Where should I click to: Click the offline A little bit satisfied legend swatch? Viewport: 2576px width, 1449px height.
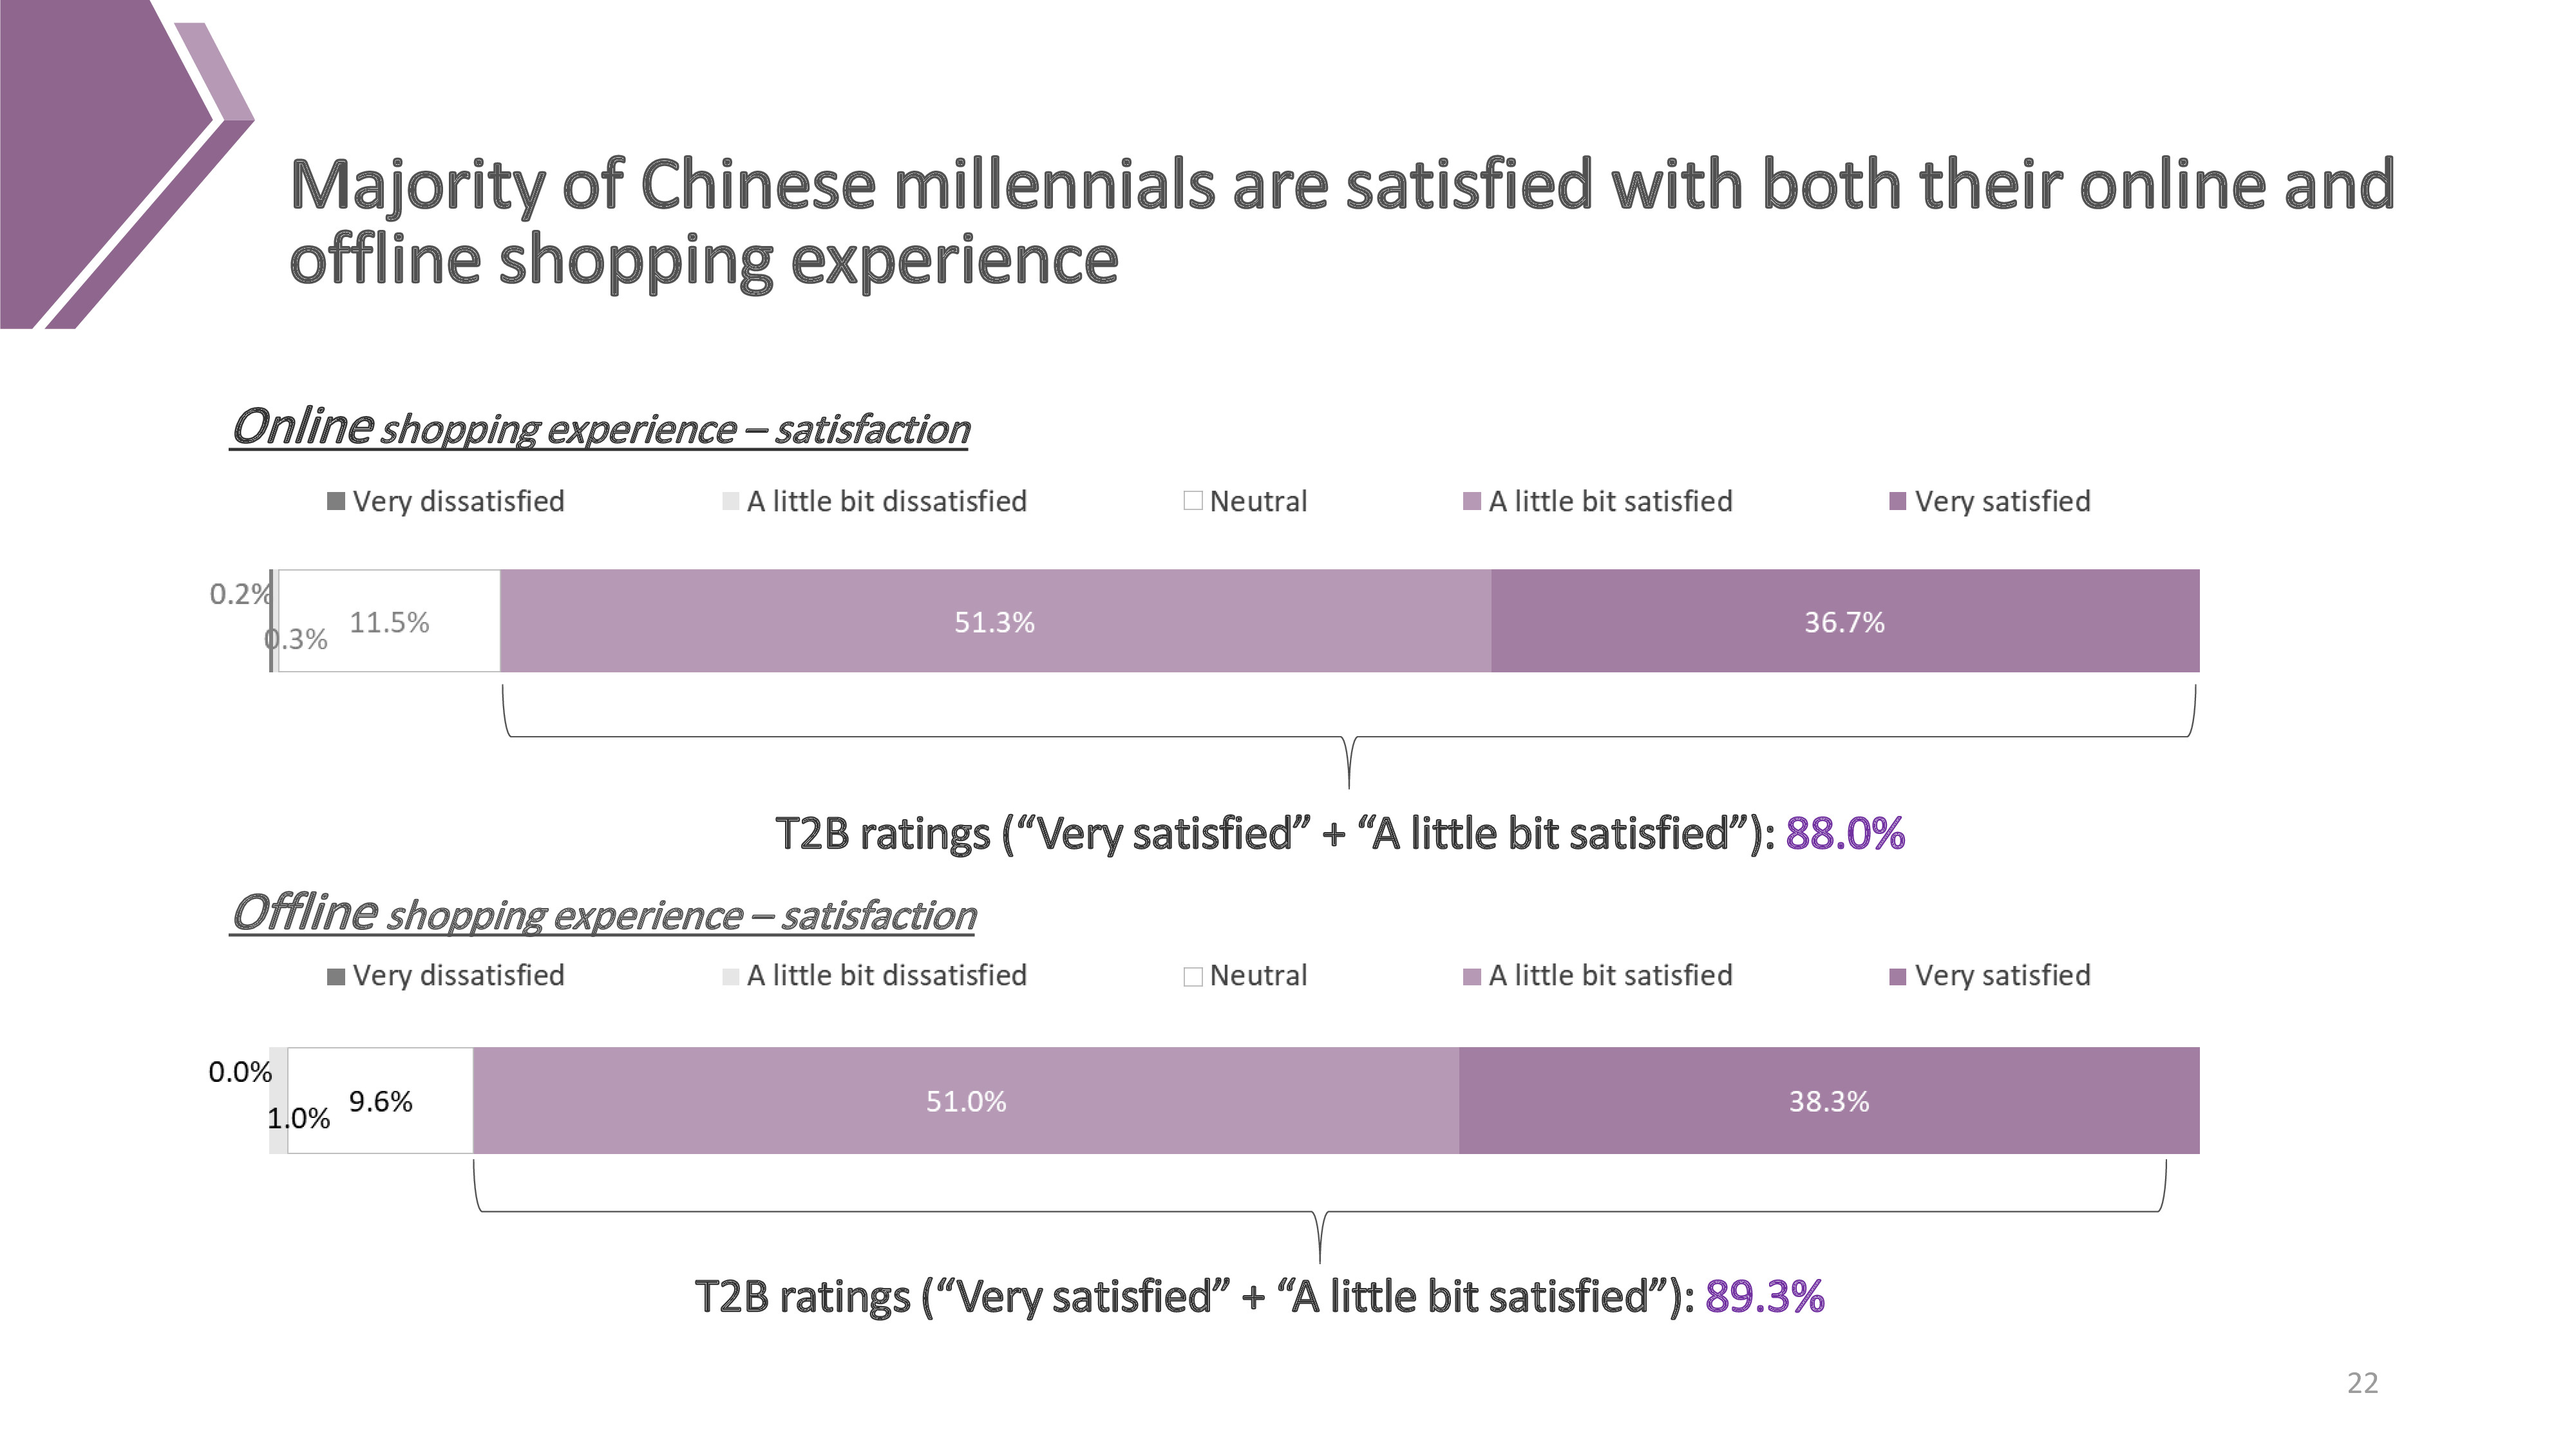[x=1472, y=977]
